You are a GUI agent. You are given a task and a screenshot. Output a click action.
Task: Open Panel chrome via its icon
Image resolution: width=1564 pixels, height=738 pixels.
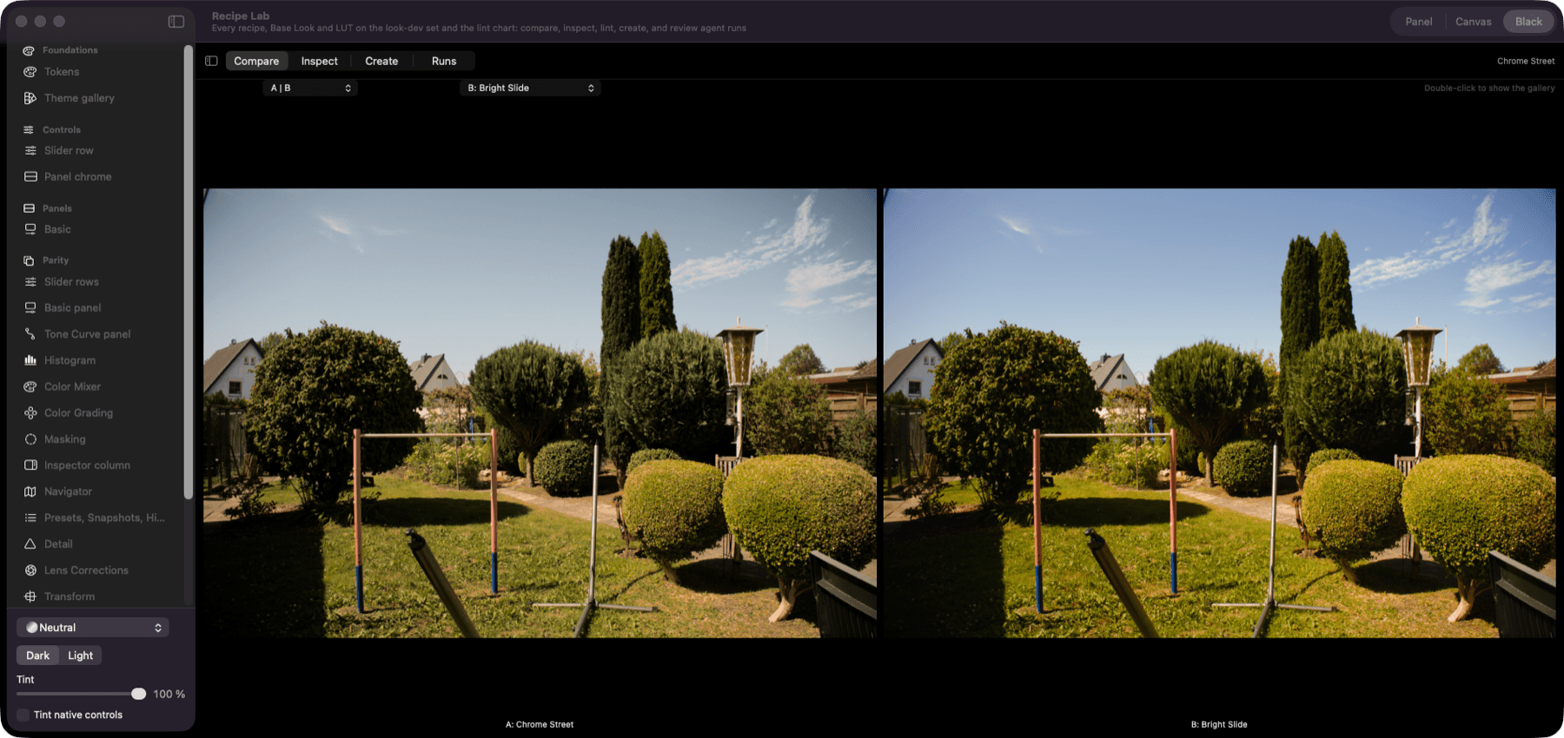pos(30,176)
